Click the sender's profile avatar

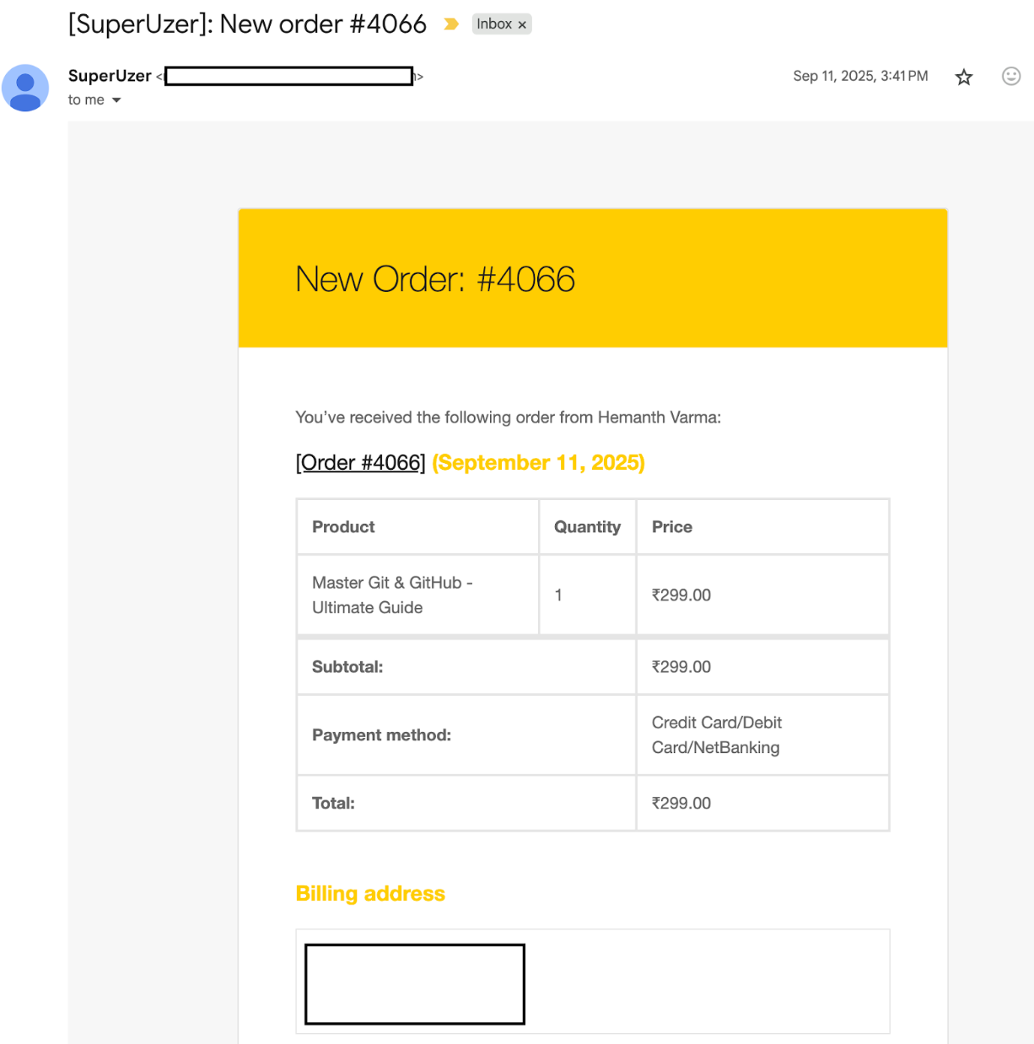tap(25, 88)
